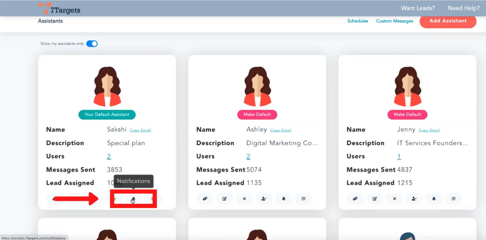This screenshot has width=486, height=240.
Task: Toggle Show my assistants only switch
Action: [x=92, y=44]
